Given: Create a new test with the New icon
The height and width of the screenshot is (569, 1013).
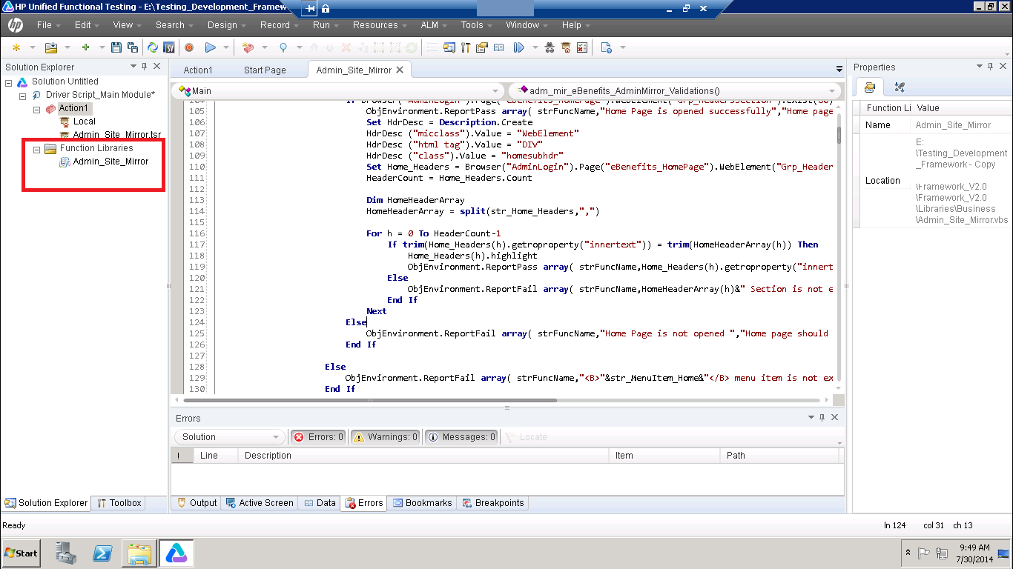Looking at the screenshot, I should [16, 47].
